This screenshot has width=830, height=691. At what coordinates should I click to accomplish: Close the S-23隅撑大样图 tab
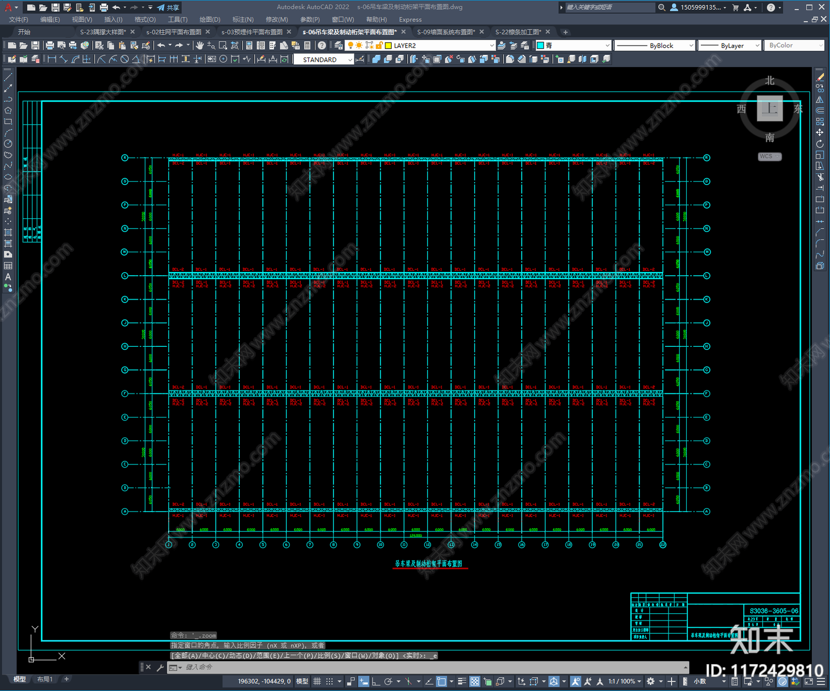[x=132, y=32]
